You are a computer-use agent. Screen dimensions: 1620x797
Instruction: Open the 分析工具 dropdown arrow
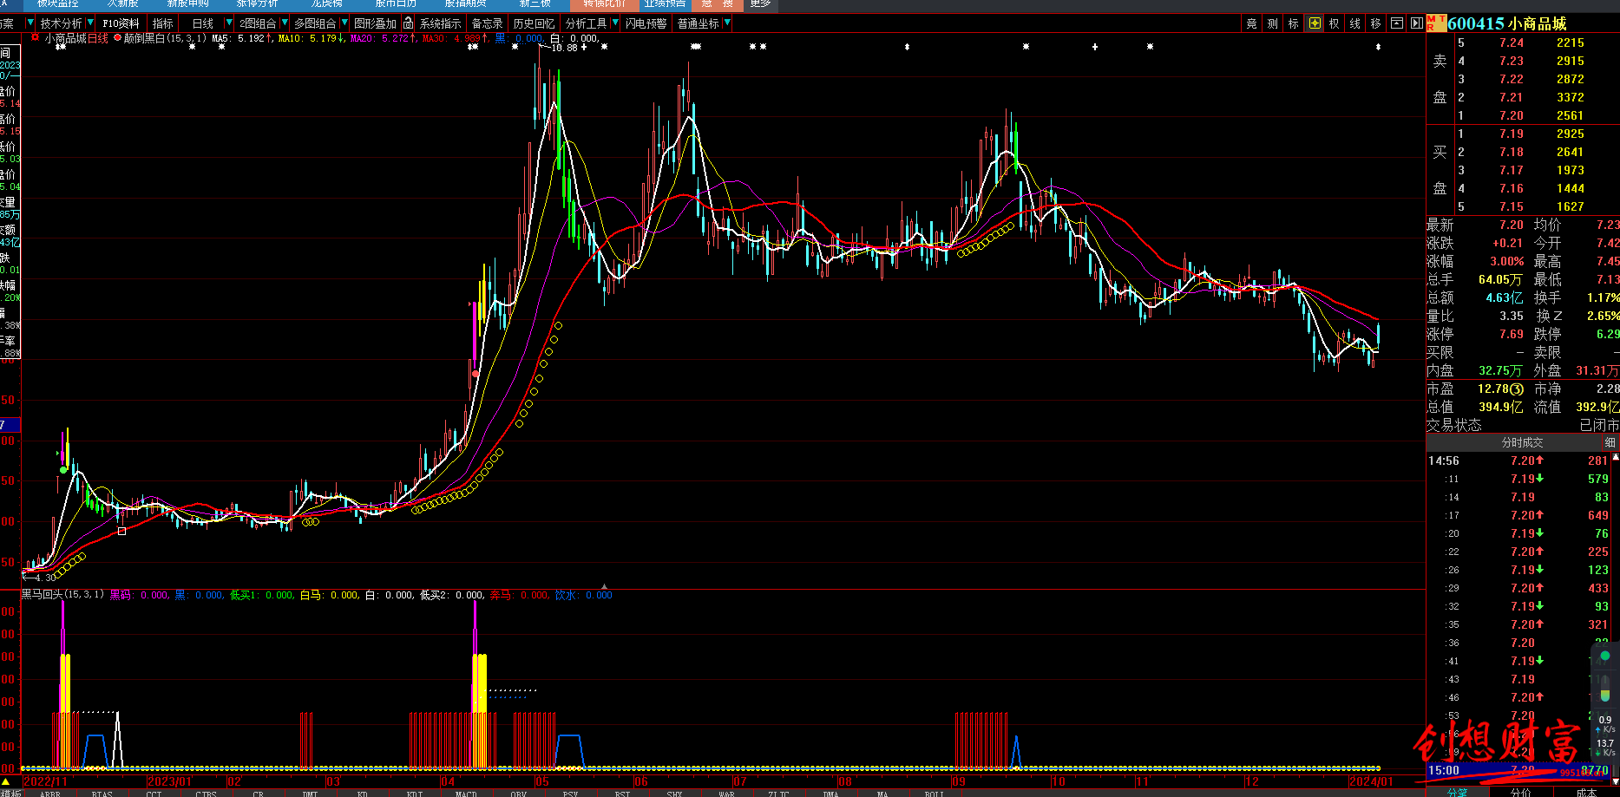pos(614,23)
